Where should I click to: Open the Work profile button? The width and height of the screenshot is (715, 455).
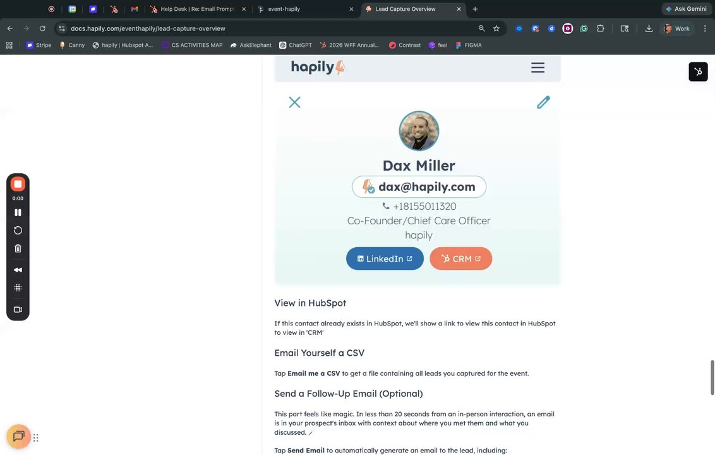[676, 28]
